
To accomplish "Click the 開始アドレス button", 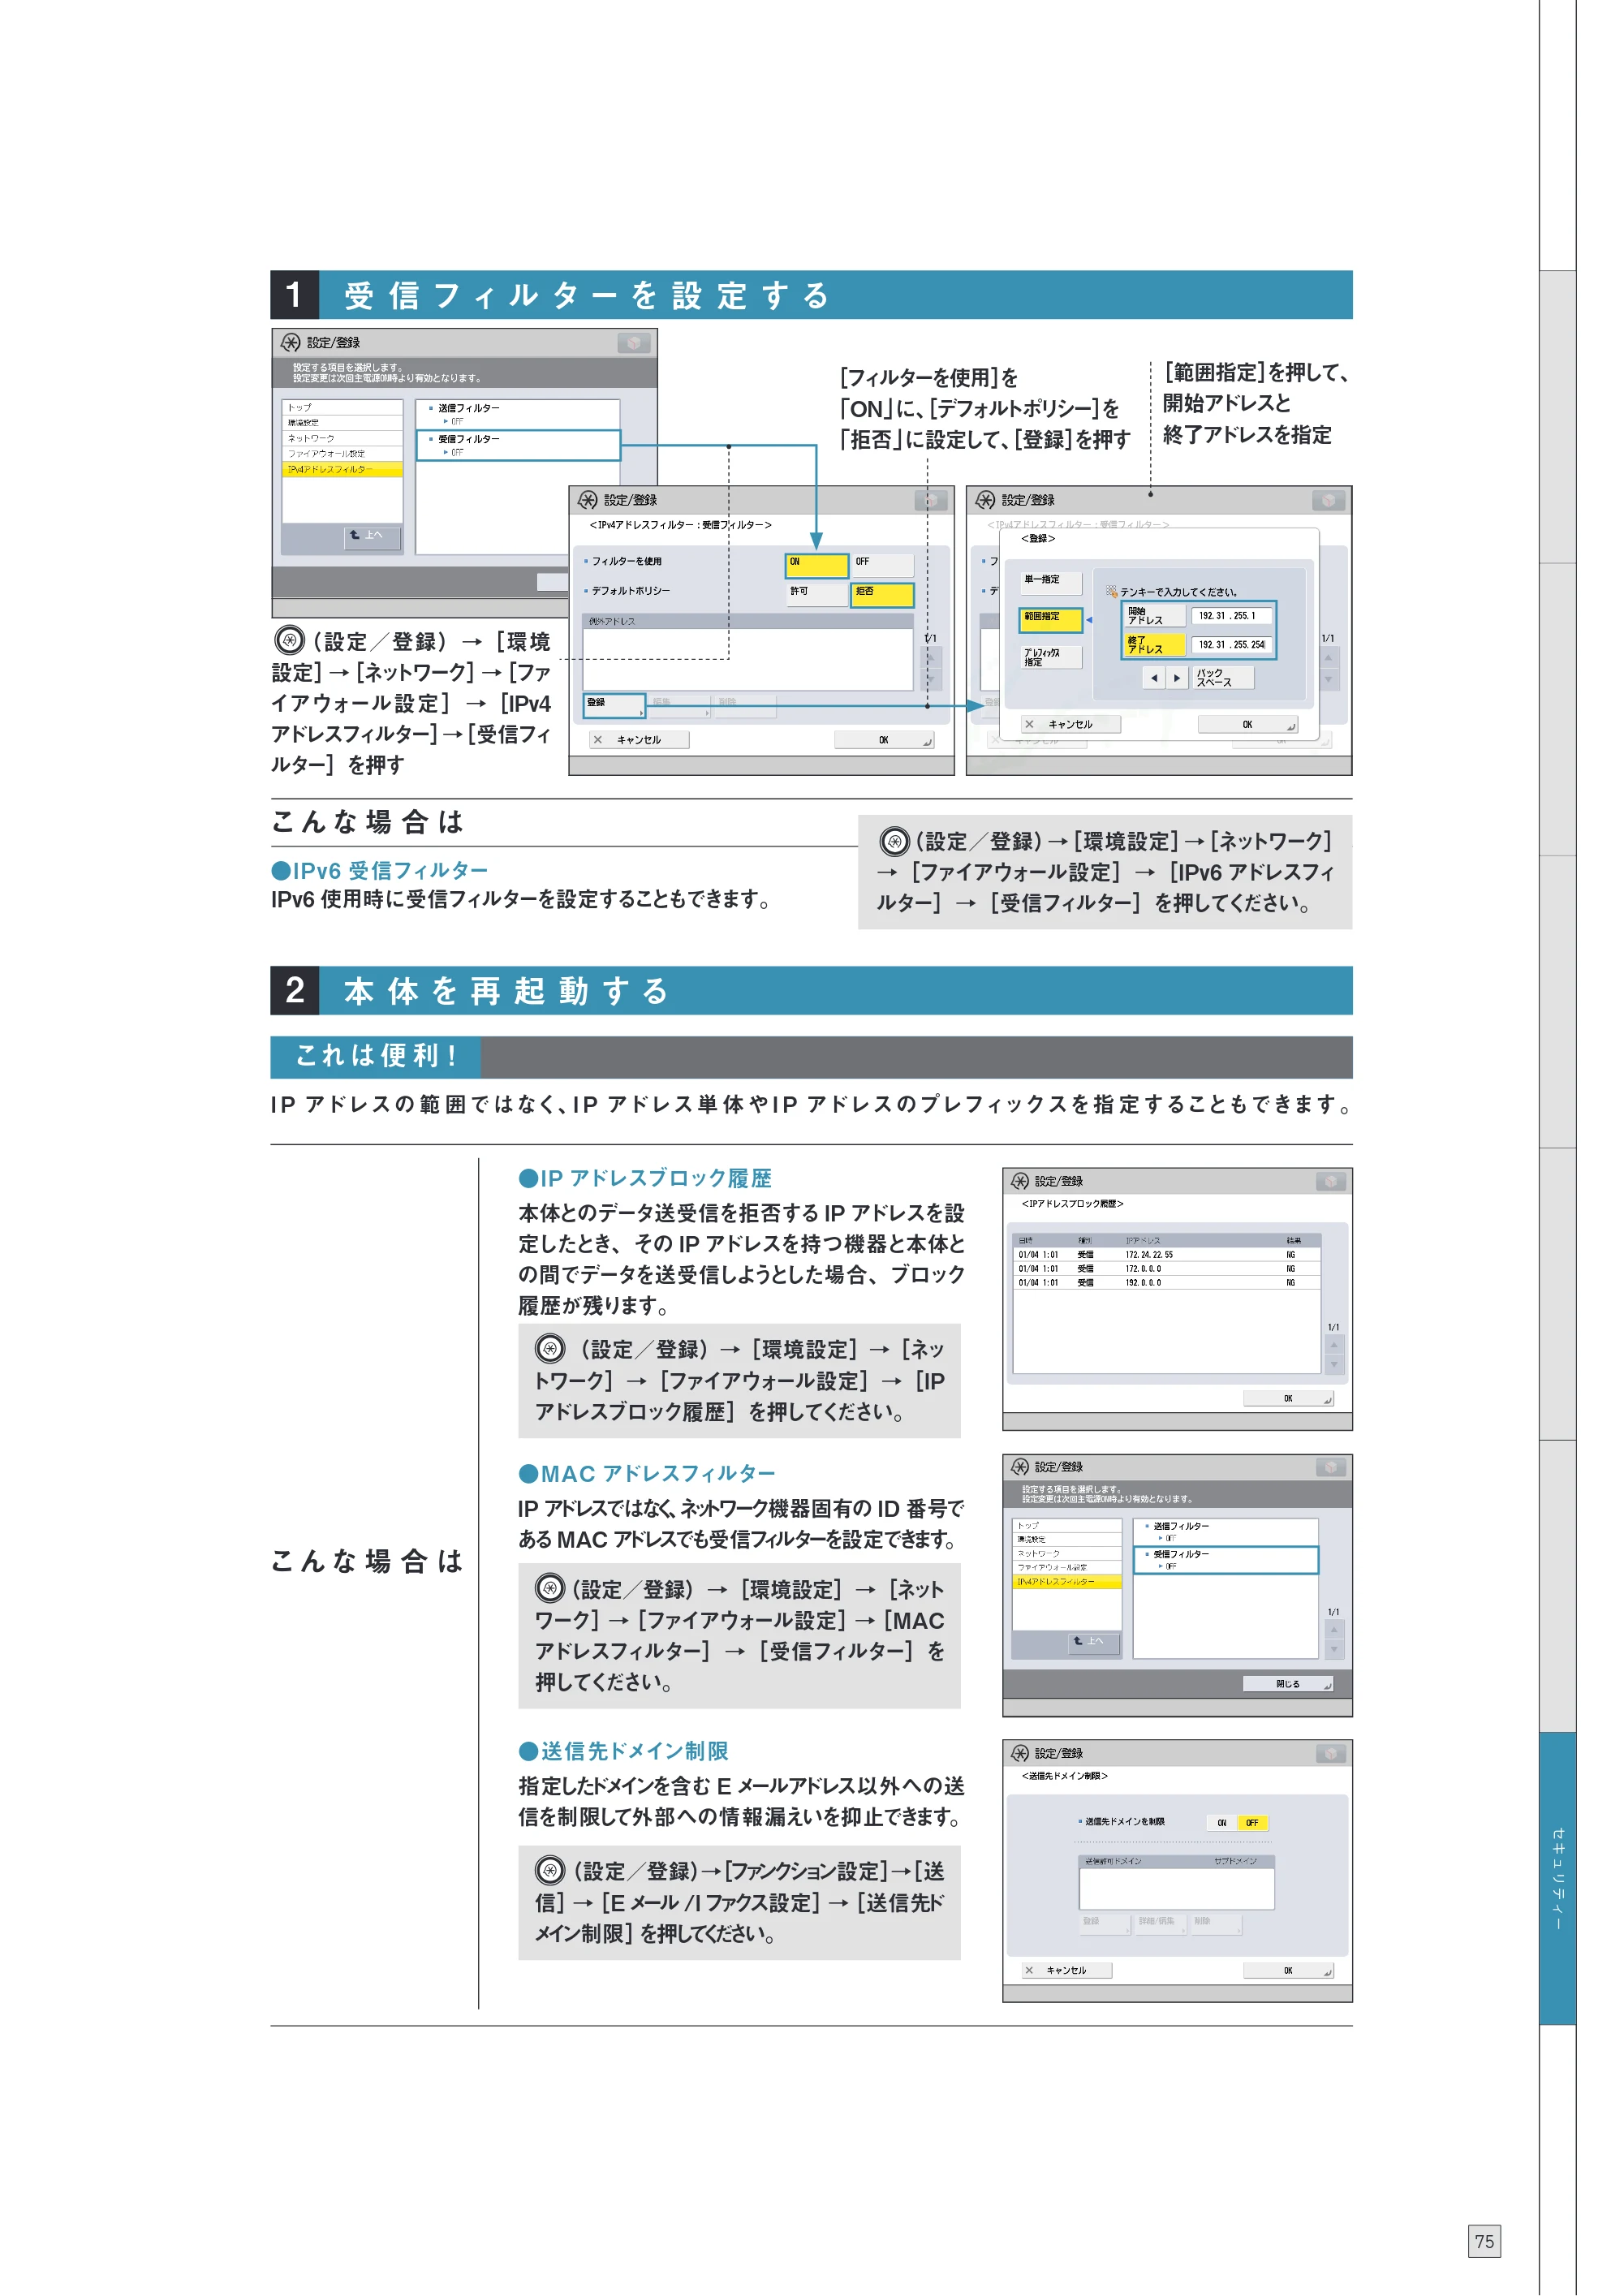I will click(1155, 616).
